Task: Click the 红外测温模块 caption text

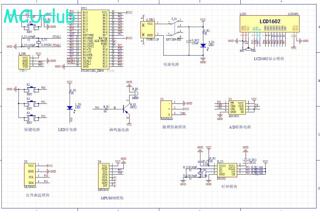Action: pyautogui.click(x=38, y=195)
